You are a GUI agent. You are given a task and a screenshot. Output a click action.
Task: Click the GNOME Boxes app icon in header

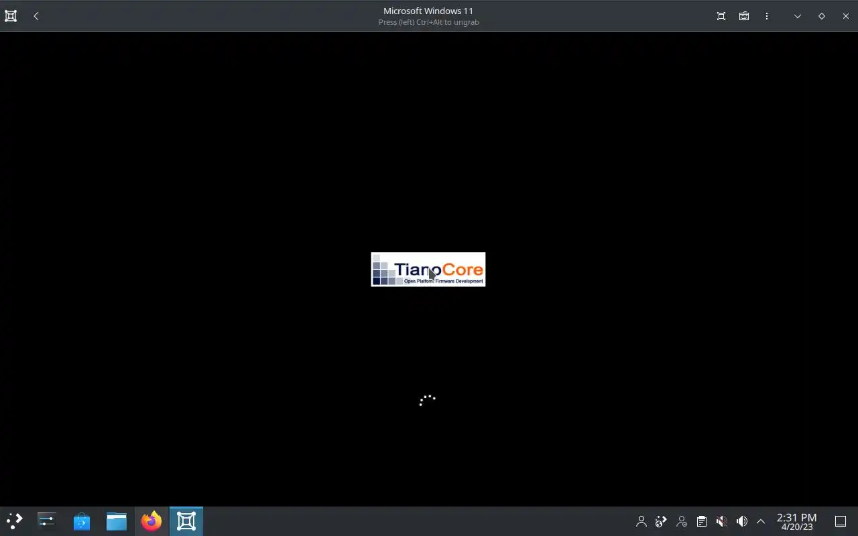(x=11, y=16)
